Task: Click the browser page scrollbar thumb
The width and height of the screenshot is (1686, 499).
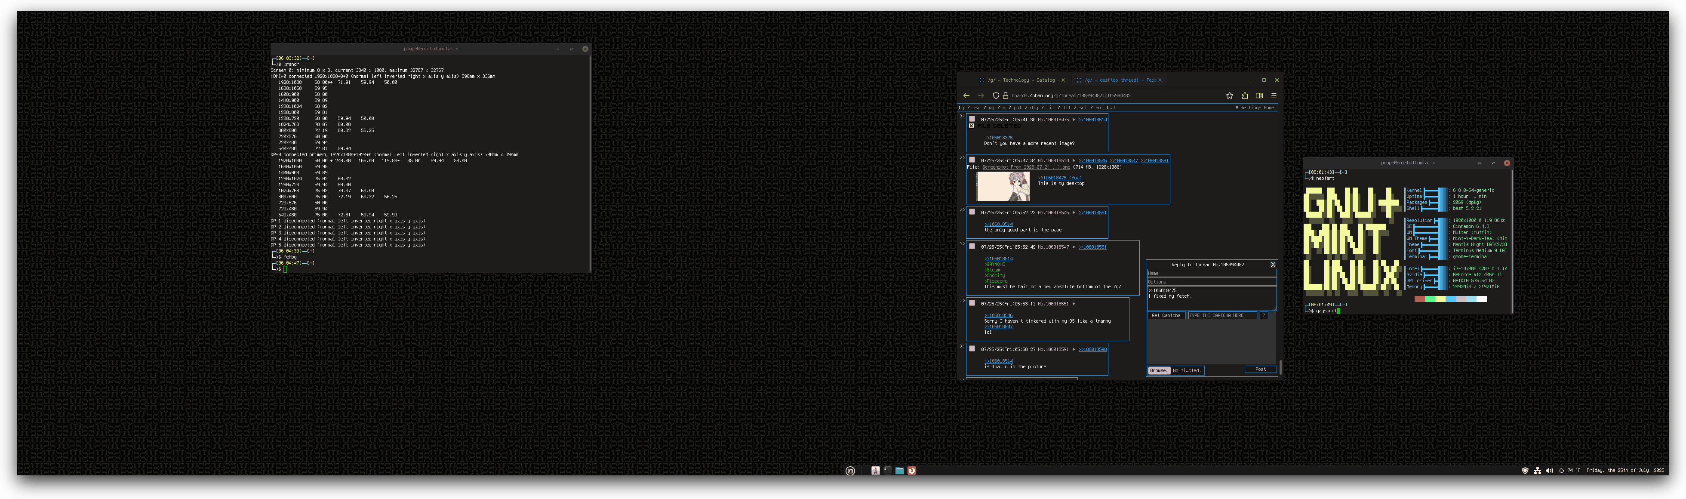Action: click(x=1280, y=367)
